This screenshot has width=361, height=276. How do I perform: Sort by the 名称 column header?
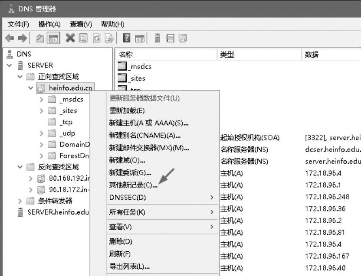point(166,55)
